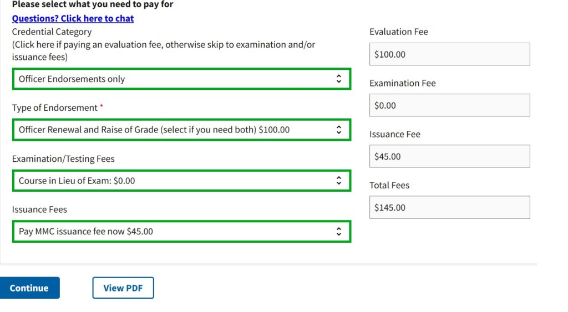Click the 'Issuance Fees' label above the dropdown
This screenshot has width=568, height=312.
pyautogui.click(x=39, y=209)
